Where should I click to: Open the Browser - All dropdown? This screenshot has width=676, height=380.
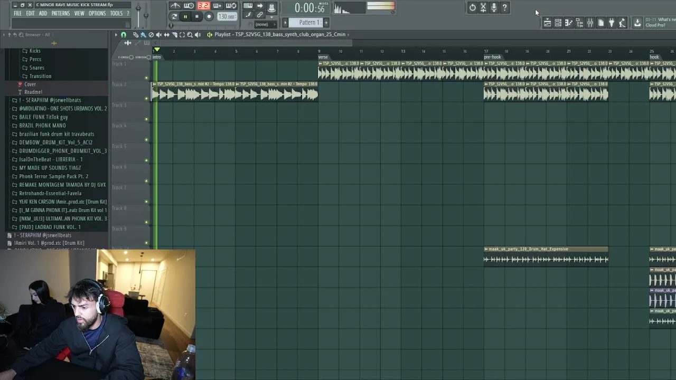click(37, 35)
